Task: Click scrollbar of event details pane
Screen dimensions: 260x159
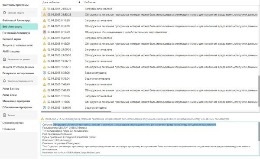Action: tap(259, 132)
